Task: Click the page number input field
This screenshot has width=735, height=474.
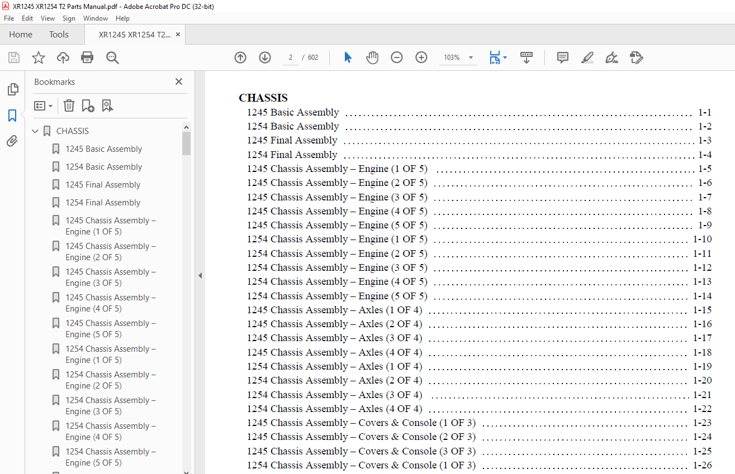Action: point(291,58)
